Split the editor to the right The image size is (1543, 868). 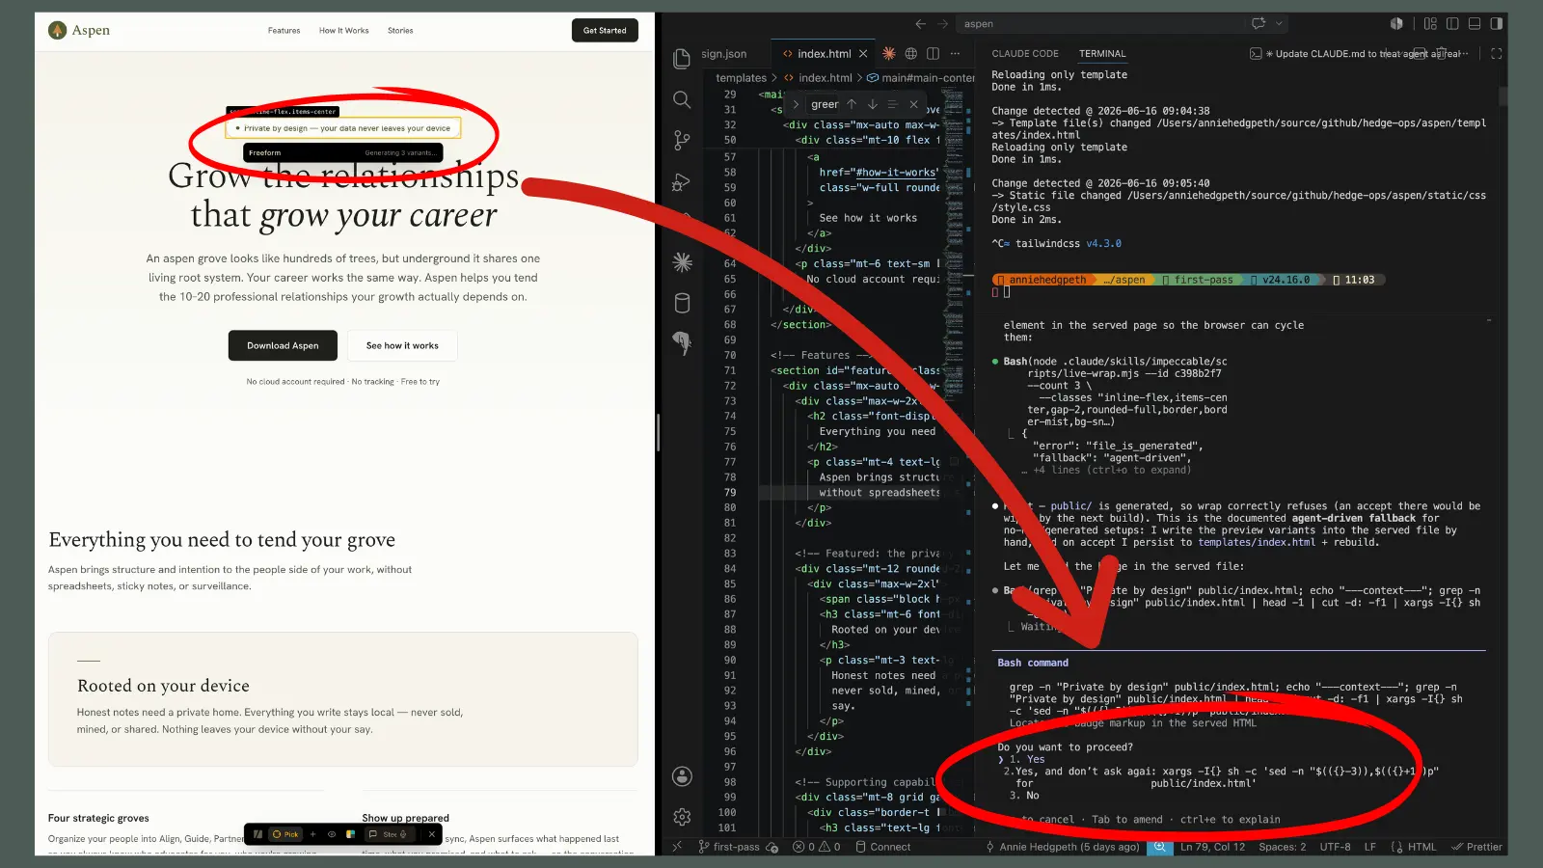tap(933, 53)
